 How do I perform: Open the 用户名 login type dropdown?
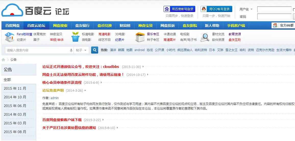click(251, 9)
